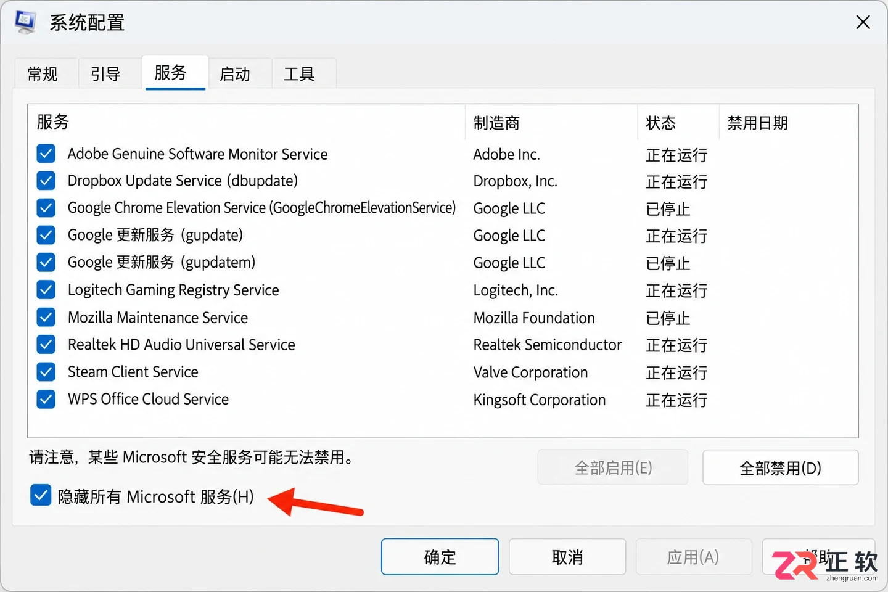Toggle WPS Office Cloud Service checkbox
The image size is (888, 592).
pos(46,399)
